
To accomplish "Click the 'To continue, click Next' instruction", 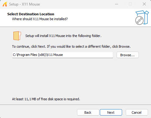I will point(71,46).
